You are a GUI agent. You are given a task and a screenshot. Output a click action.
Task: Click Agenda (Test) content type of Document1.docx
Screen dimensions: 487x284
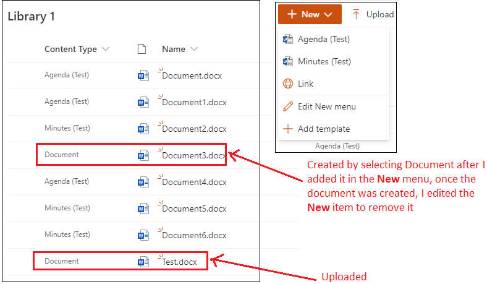(67, 101)
